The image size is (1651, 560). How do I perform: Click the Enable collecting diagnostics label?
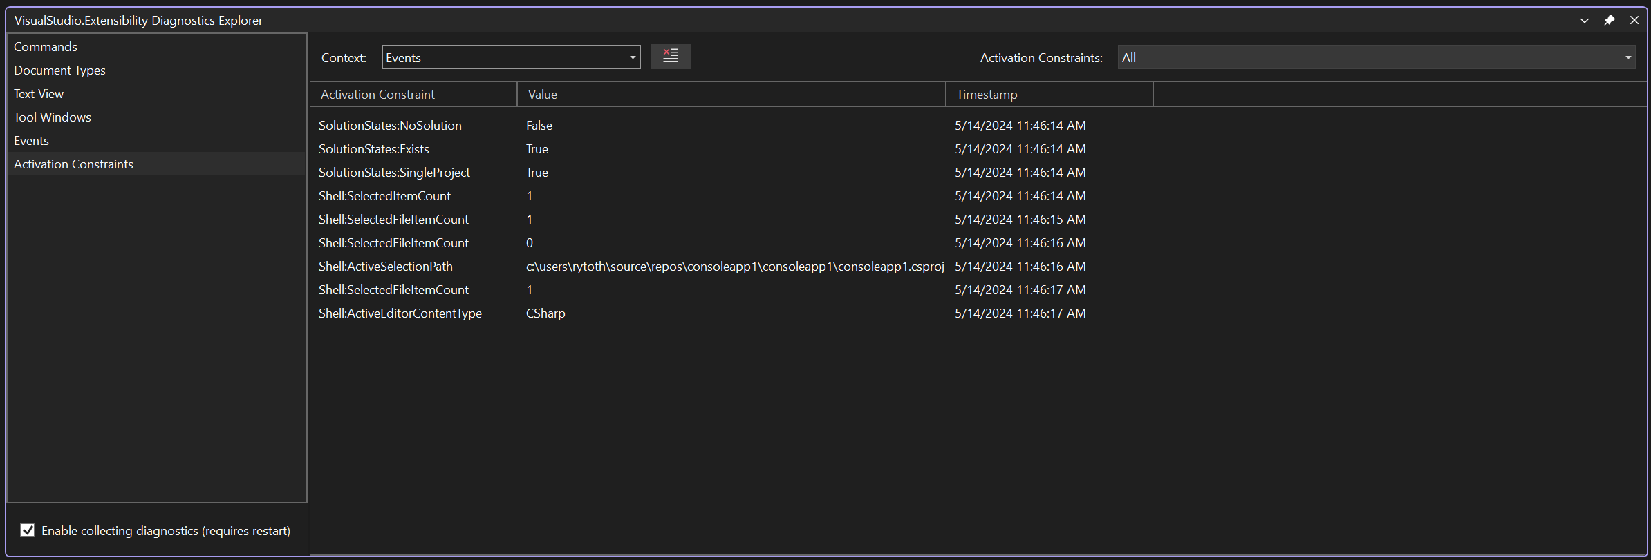pyautogui.click(x=166, y=530)
